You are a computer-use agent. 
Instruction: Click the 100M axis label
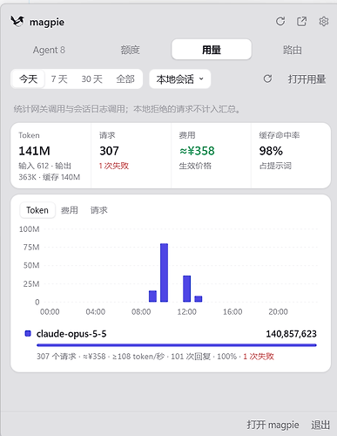[29, 229]
